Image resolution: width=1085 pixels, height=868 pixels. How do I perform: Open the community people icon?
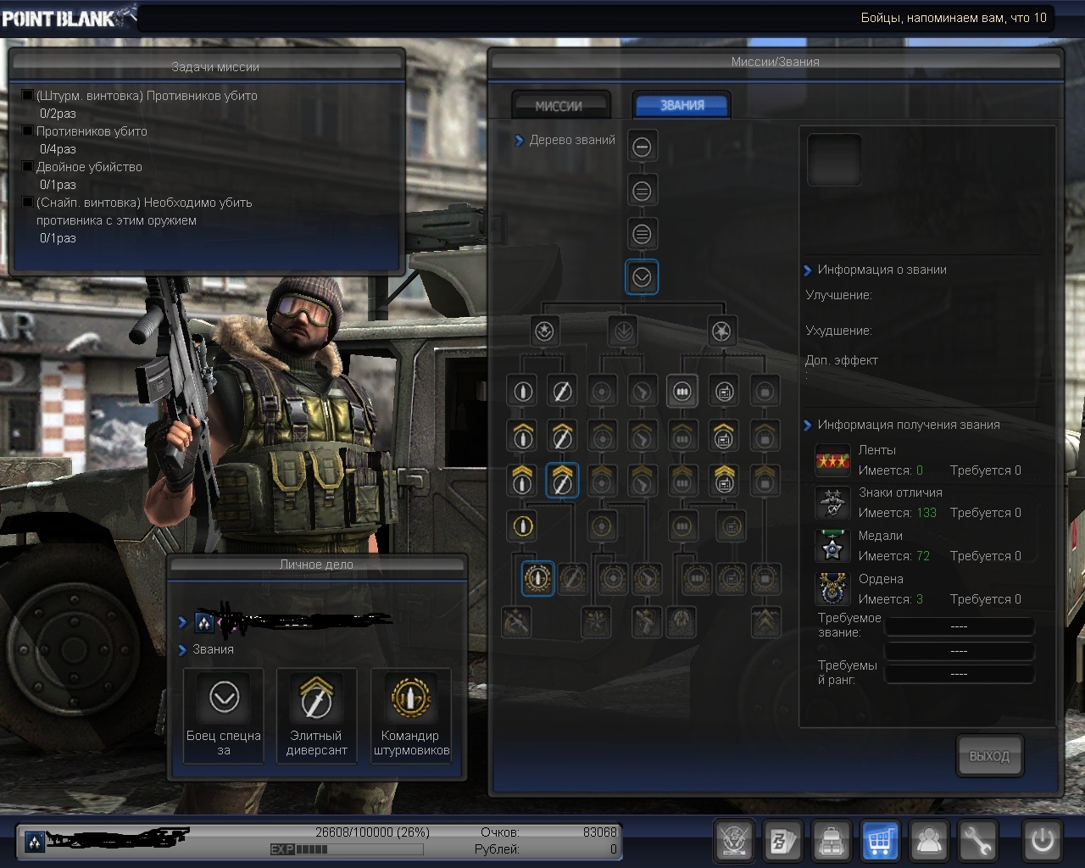(x=929, y=841)
